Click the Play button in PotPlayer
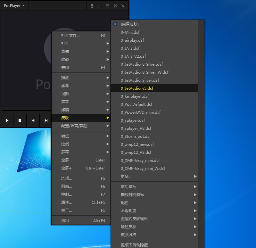The height and width of the screenshot is (248, 256). tap(7, 120)
